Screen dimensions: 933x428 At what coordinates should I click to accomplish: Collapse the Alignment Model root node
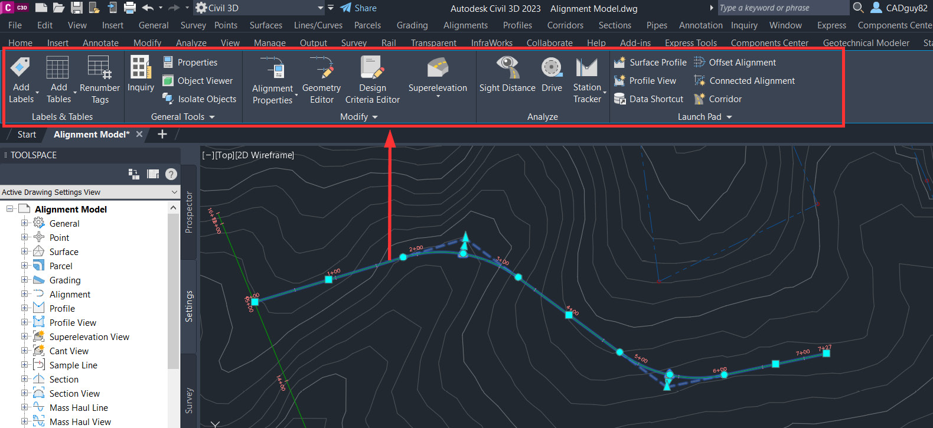(x=10, y=209)
